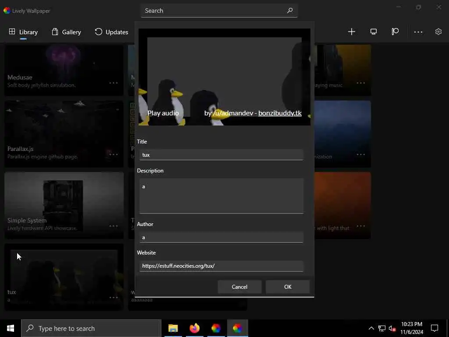
Task: Click the taskbar clock showing 10:23 PM
Action: click(411, 328)
